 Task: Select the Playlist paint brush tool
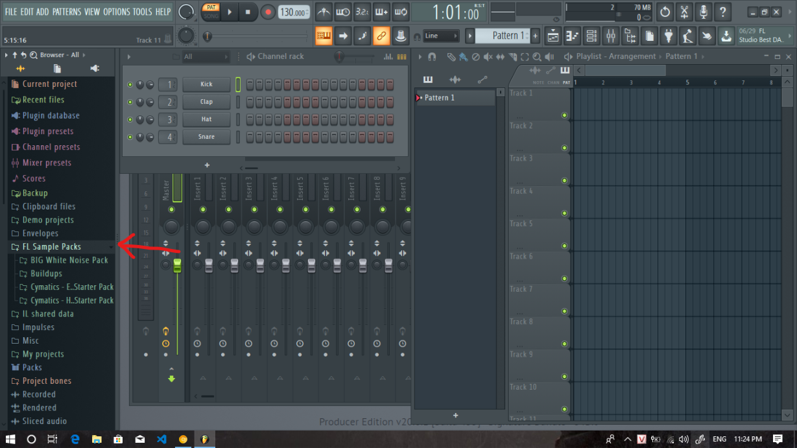coord(462,57)
